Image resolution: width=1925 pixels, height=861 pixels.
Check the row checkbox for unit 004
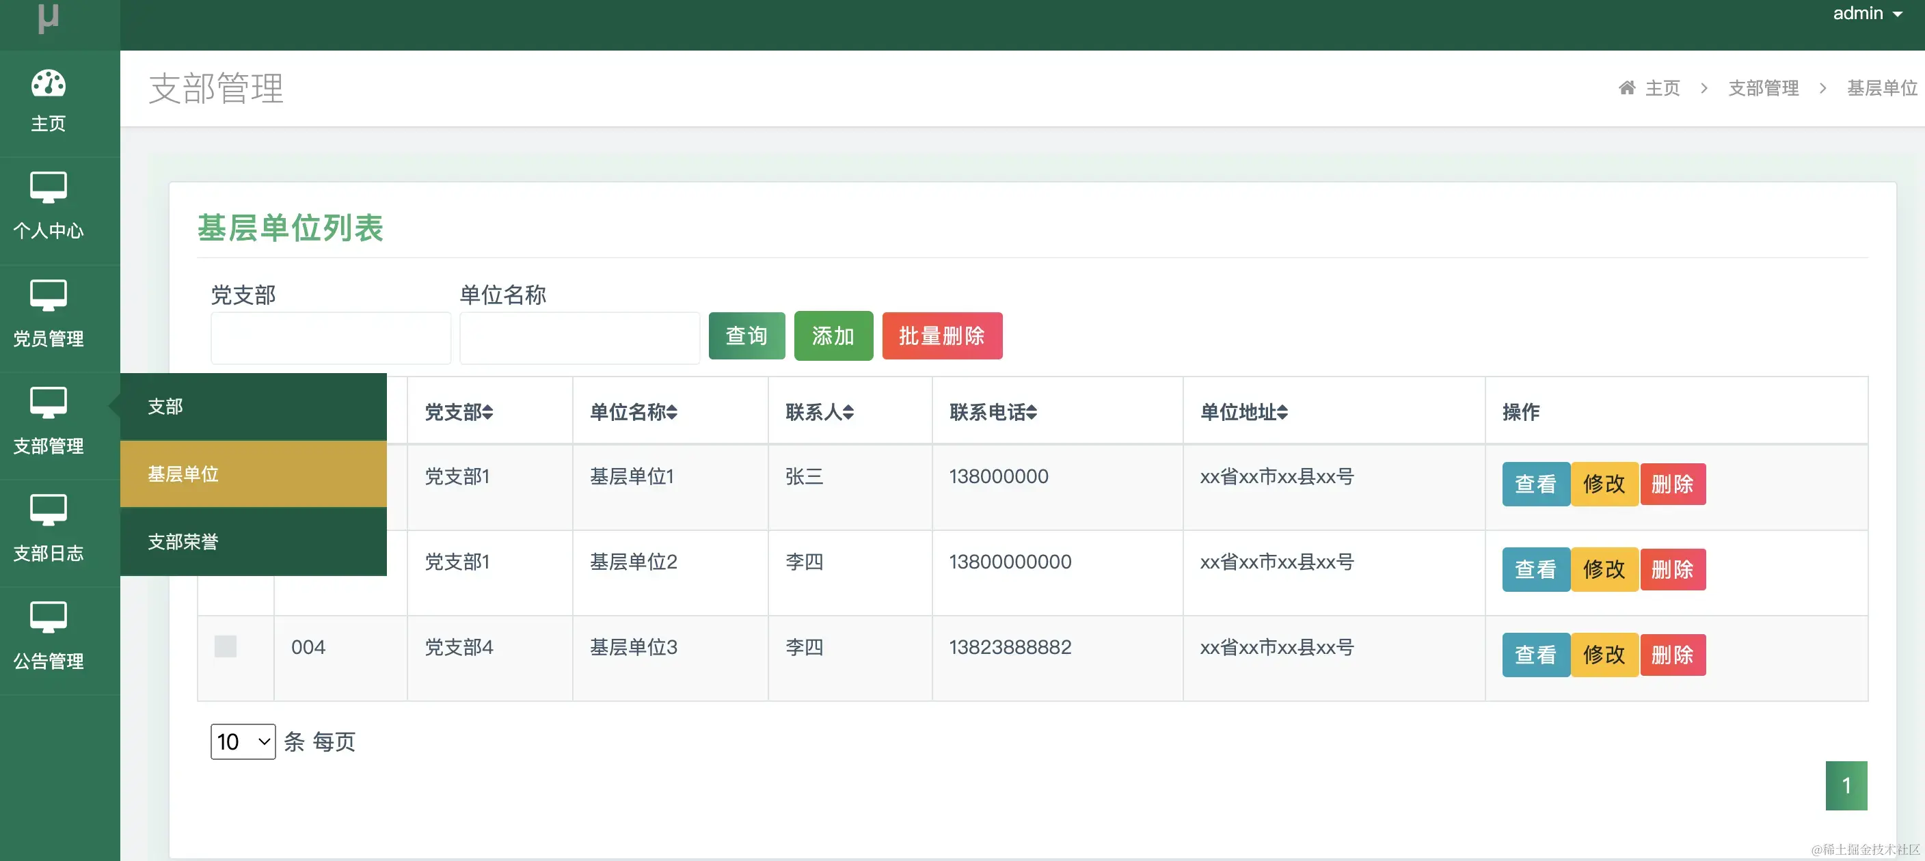tap(224, 646)
